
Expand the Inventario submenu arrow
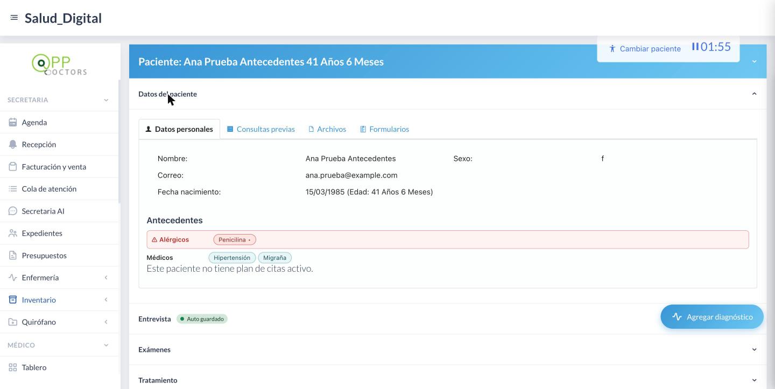point(106,300)
